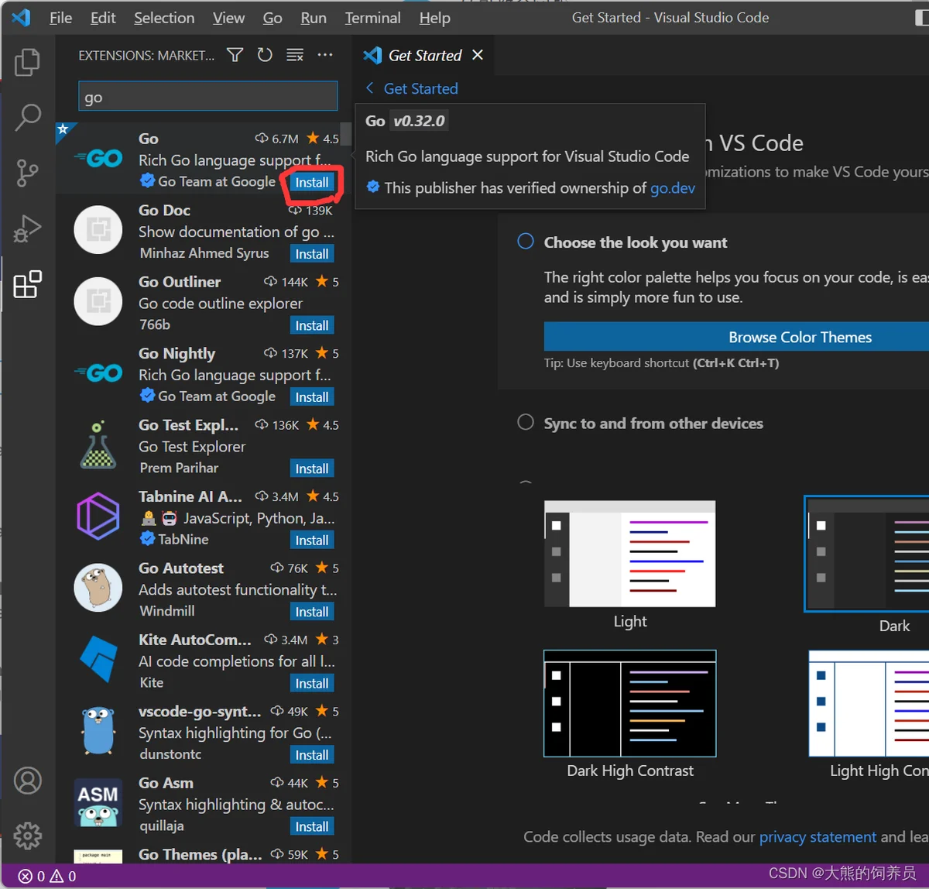Click the Windmill publisher name
Image resolution: width=929 pixels, height=889 pixels.
167,611
